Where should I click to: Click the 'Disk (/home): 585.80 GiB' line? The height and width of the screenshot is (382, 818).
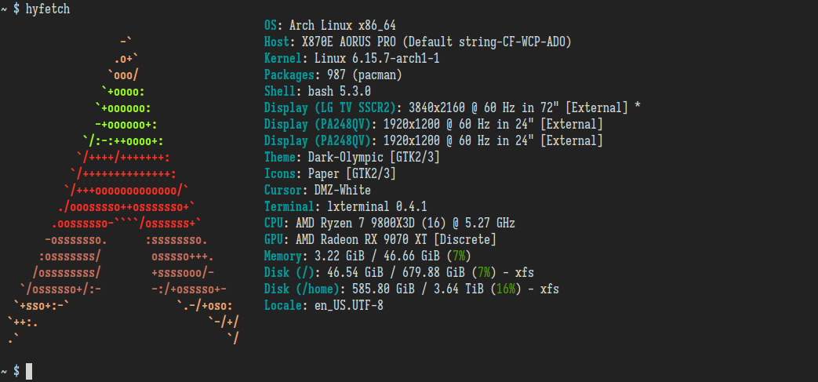(412, 289)
